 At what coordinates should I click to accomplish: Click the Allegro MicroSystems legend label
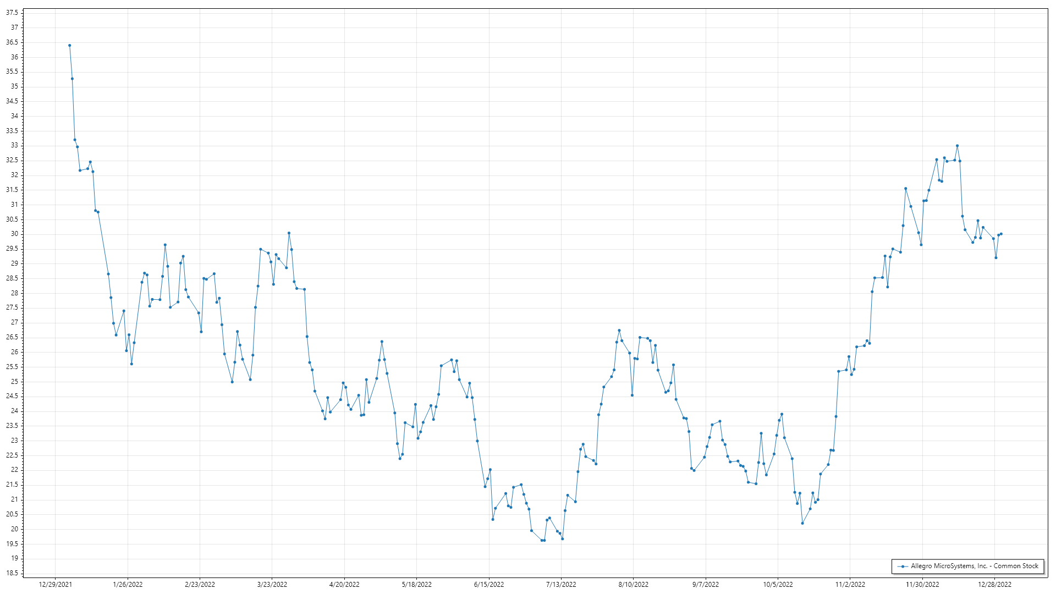(975, 566)
